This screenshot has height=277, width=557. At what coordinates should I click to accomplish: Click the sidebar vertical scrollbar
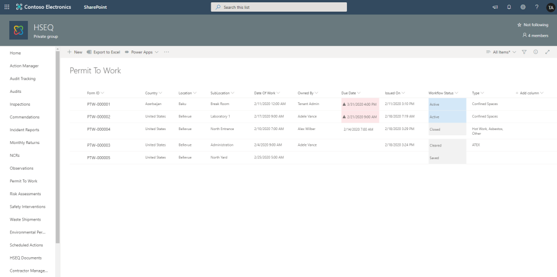tap(57, 148)
